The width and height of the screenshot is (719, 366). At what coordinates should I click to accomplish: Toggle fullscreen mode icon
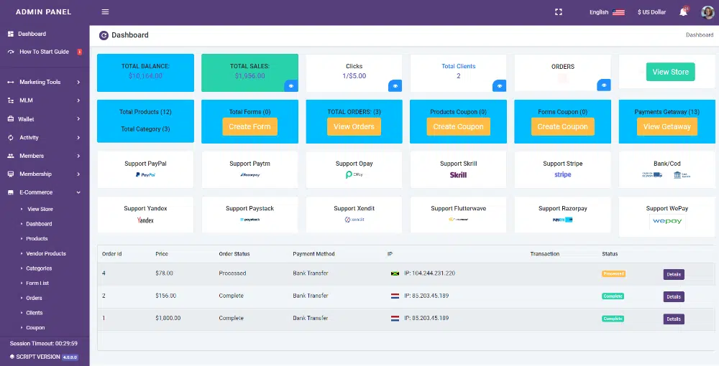click(x=559, y=12)
